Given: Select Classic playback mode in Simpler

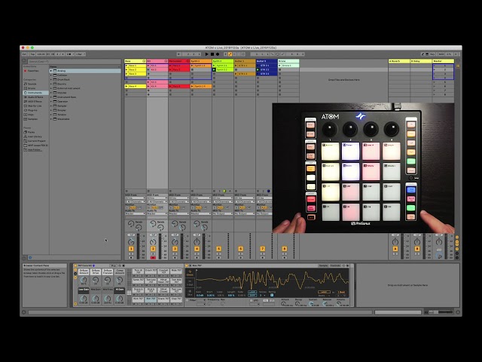Looking at the screenshot, I should [x=190, y=273].
